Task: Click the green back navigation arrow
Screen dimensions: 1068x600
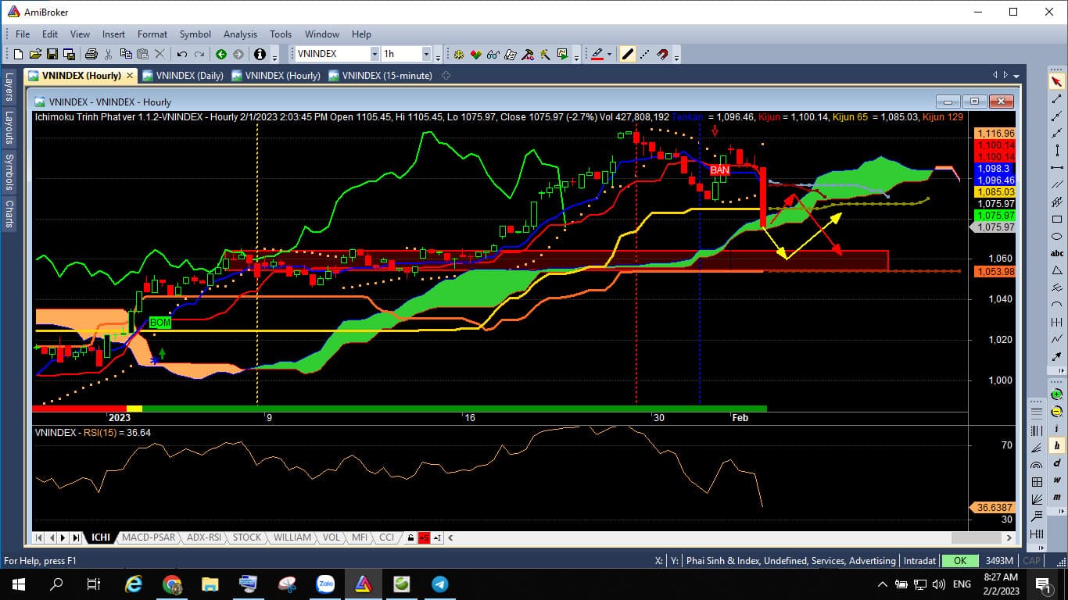Action: tap(221, 54)
